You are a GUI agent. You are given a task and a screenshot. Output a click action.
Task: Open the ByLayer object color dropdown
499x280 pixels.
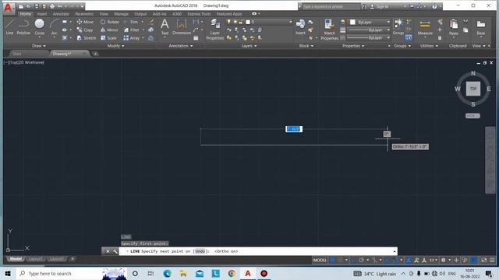point(370,22)
